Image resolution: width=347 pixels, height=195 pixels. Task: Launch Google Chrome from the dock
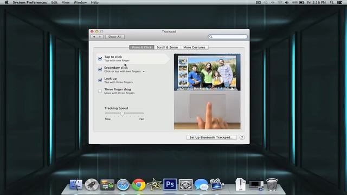pos(139,185)
